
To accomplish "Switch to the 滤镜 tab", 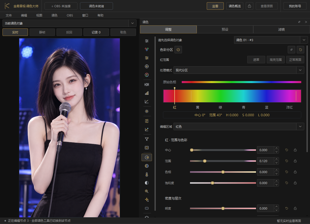I will [x=281, y=29].
